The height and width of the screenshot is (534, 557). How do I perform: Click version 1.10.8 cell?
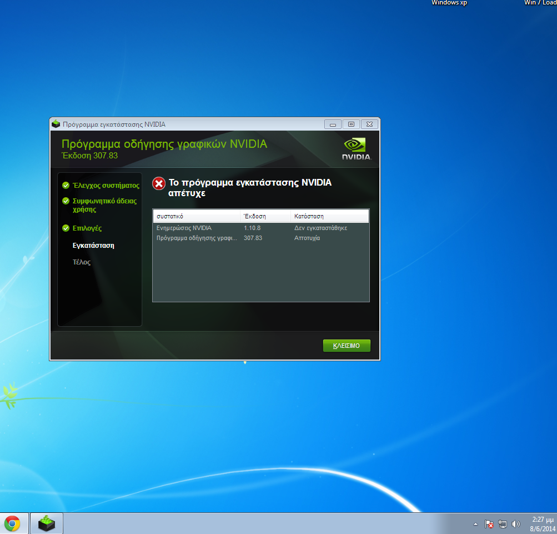click(252, 228)
